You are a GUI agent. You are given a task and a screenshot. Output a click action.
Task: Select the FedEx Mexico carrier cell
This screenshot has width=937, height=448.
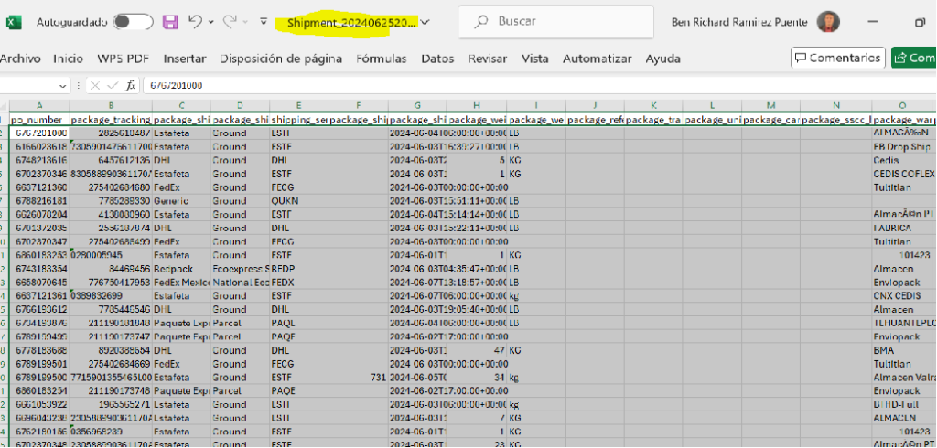point(182,282)
